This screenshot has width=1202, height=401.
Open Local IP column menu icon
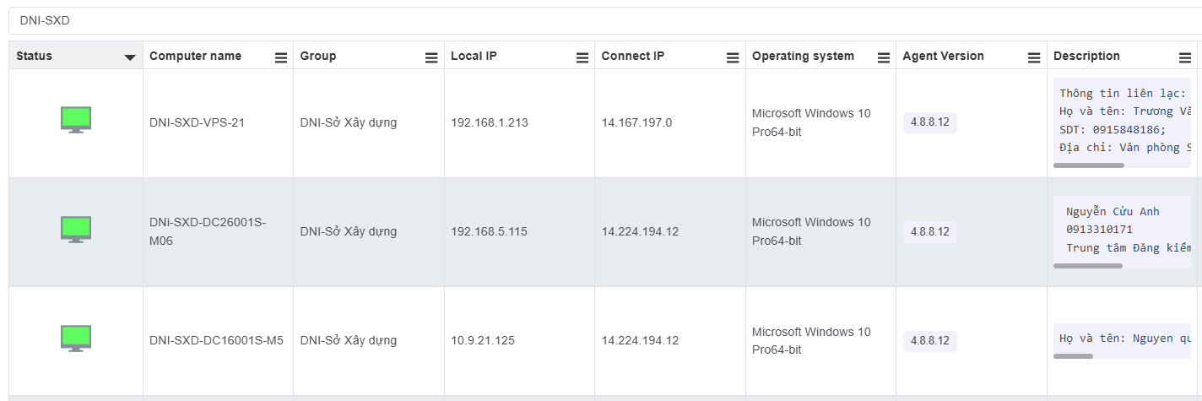coord(582,57)
